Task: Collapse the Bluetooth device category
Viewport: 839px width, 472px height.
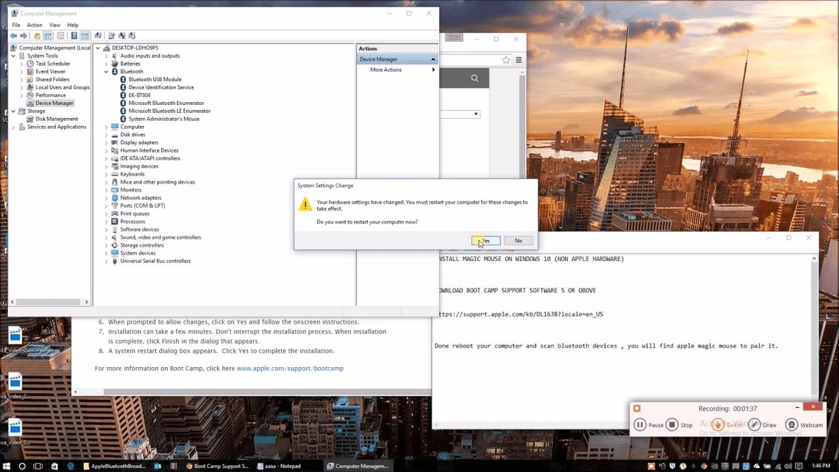Action: (x=106, y=71)
